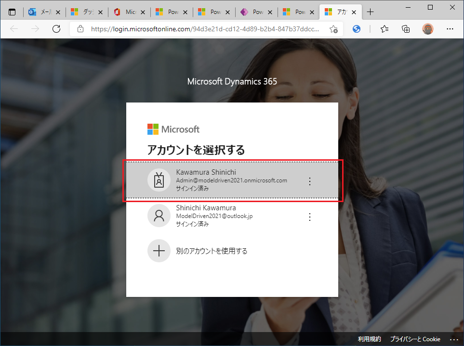Close the Office Micr tab
Image resolution: width=464 pixels, height=346 pixels.
143,12
